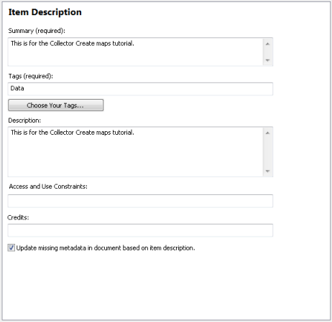Click the up arrow of the Summary scrollbar

267,44
